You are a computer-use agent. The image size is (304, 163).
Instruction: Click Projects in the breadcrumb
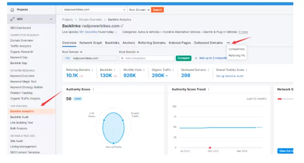tap(67, 20)
